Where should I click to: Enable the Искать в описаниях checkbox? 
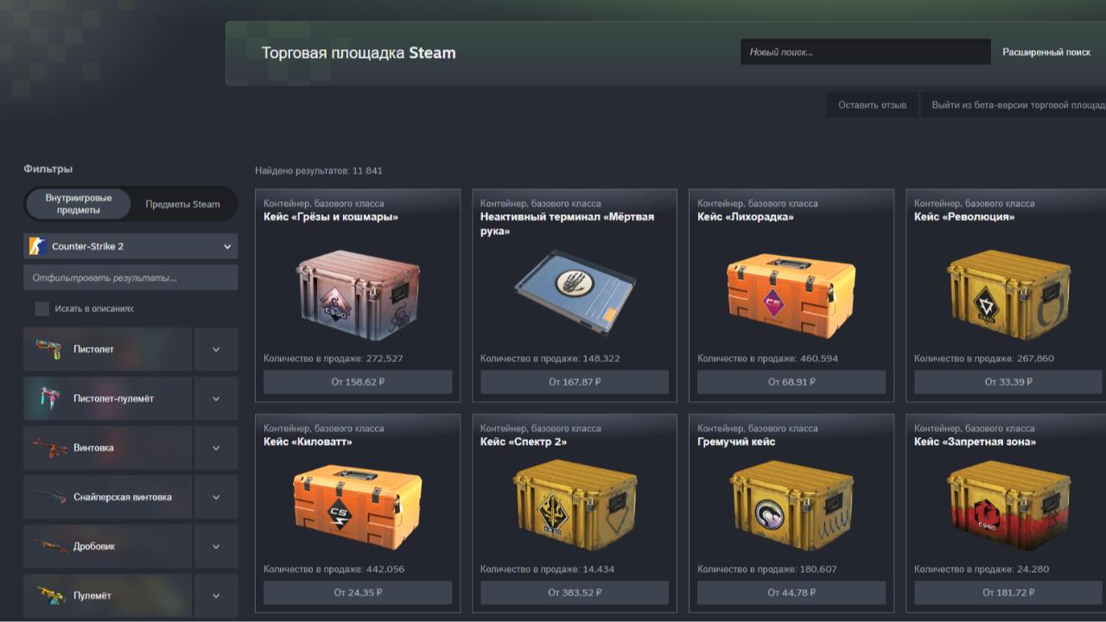pyautogui.click(x=41, y=308)
